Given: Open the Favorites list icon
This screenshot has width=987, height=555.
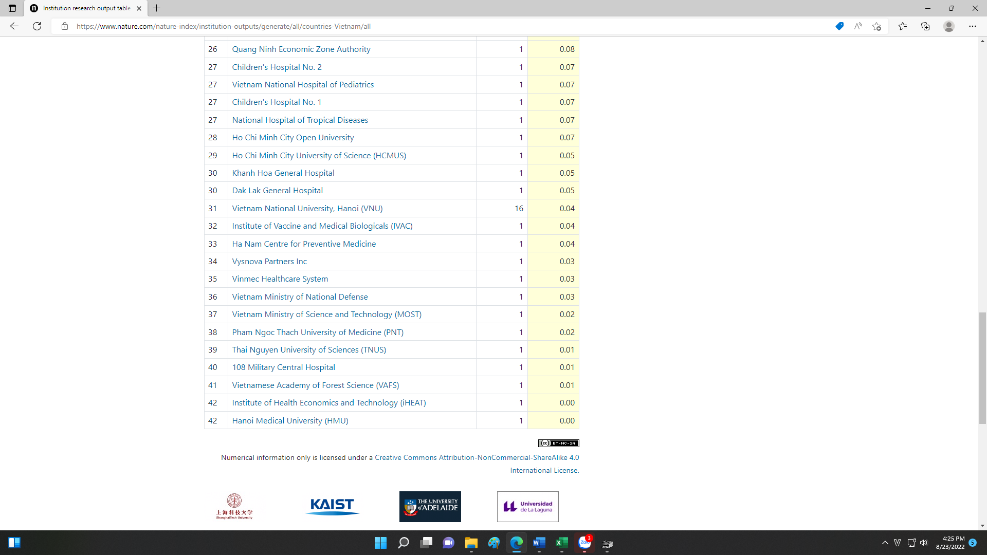Looking at the screenshot, I should coord(903,26).
